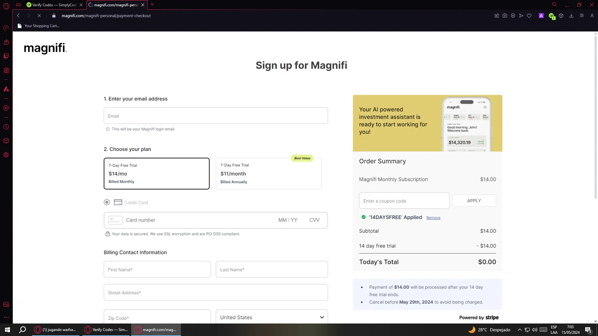The height and width of the screenshot is (336, 598).
Task: Click the MM / YY expiry field
Action: point(288,220)
